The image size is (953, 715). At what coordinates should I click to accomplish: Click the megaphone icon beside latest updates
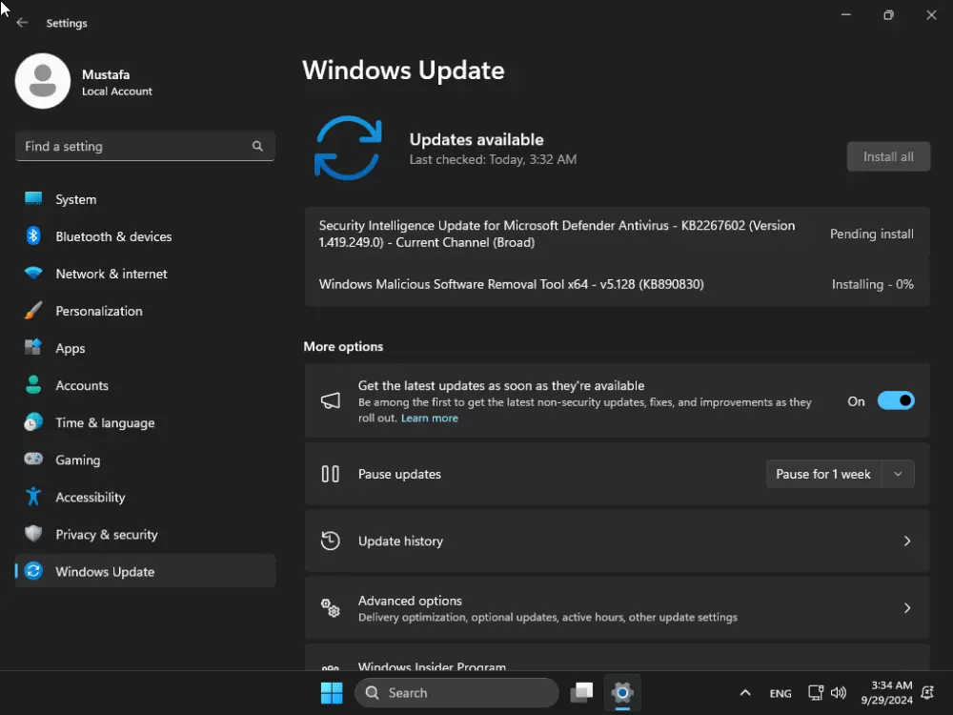pyautogui.click(x=331, y=400)
